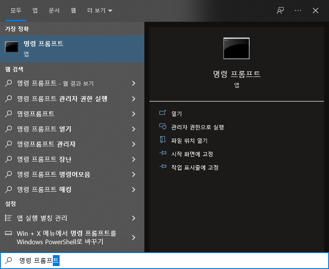Choose 작업 표시줄에 고정
This screenshot has height=269, width=329.
(195, 167)
